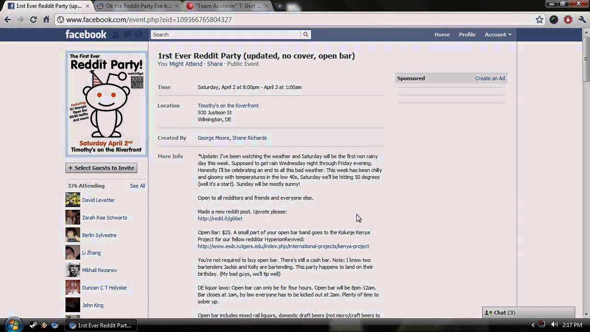Click 'Create an Ad' link
The width and height of the screenshot is (590, 332).
point(490,78)
